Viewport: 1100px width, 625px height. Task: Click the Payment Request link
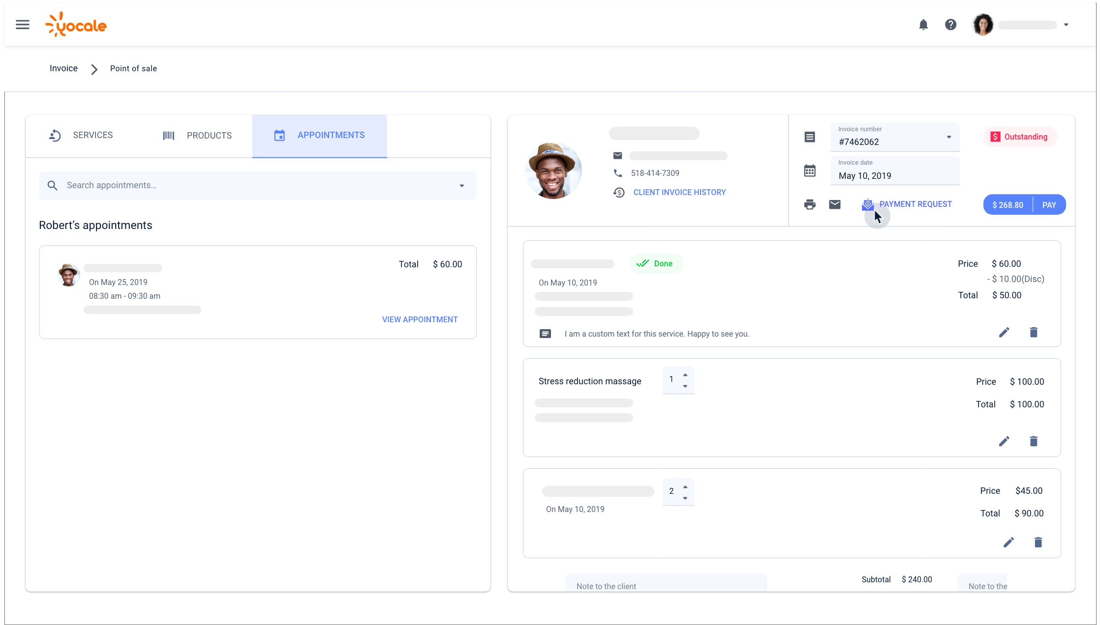pos(915,204)
